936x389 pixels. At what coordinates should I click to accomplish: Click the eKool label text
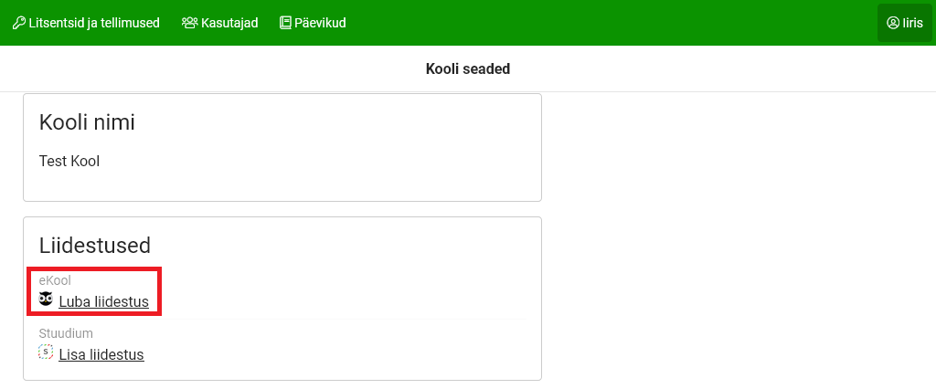coord(55,280)
